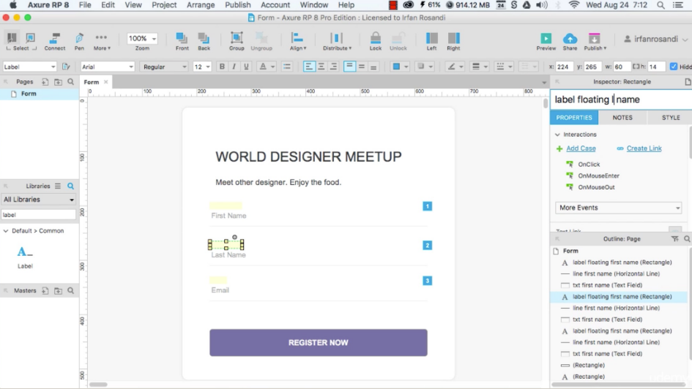
Task: Open the Preview button
Action: click(546, 39)
